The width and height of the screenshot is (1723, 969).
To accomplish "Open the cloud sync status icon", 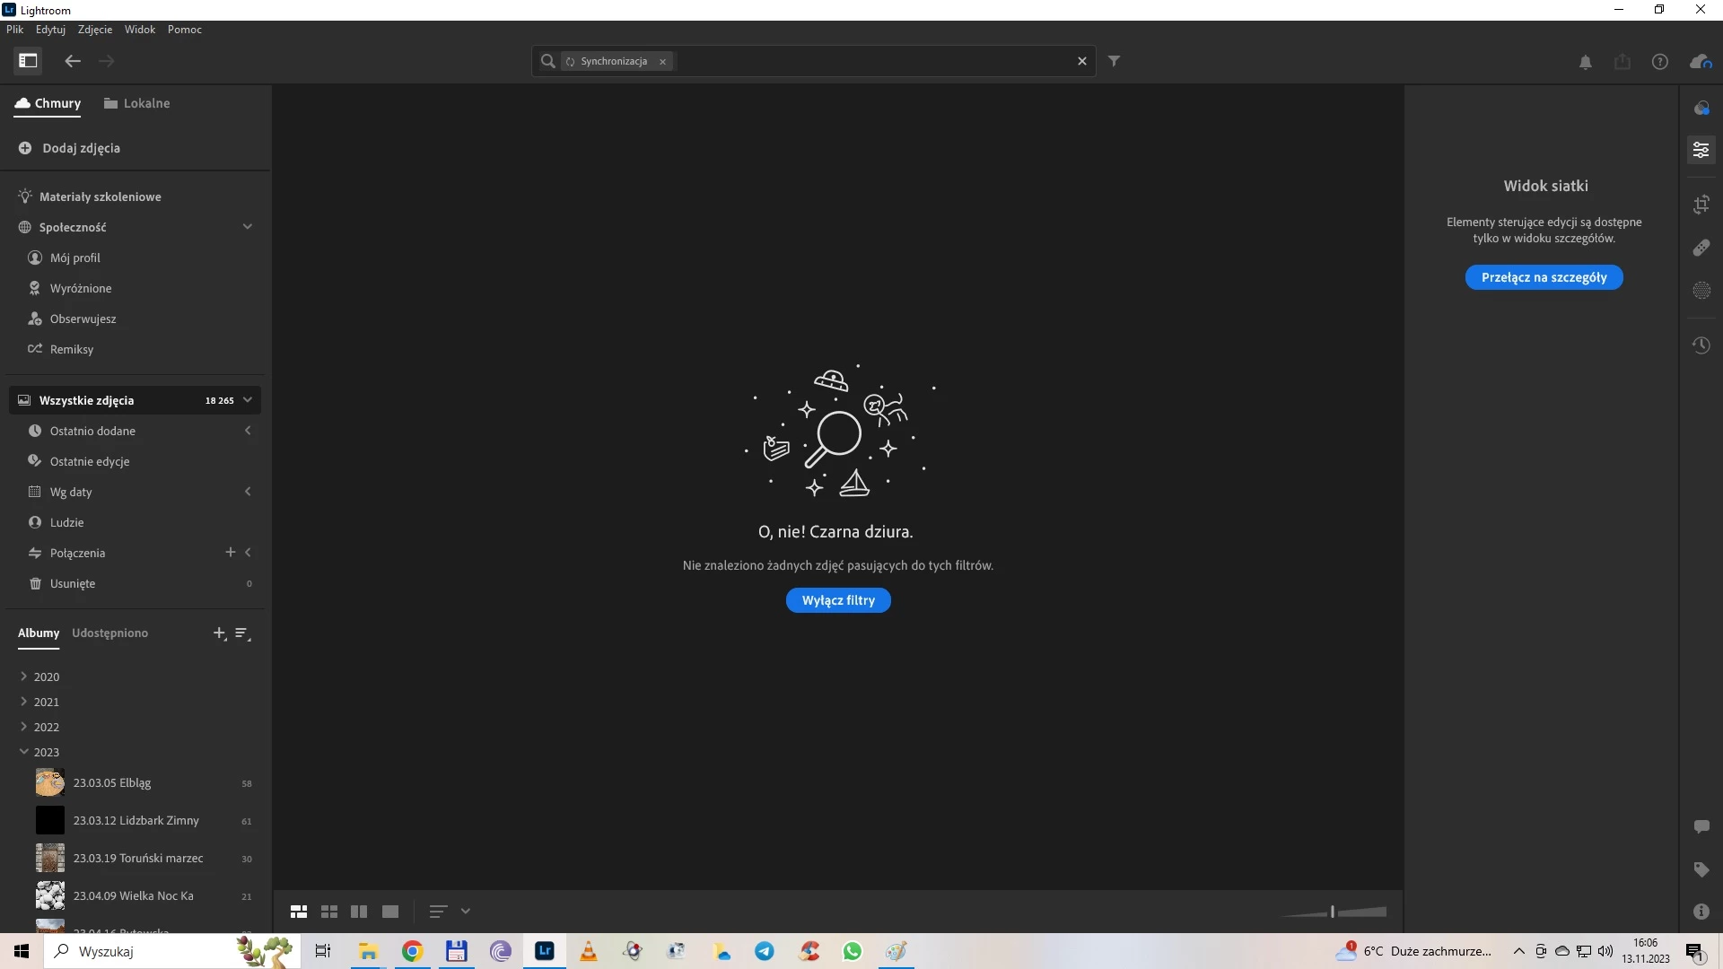I will pyautogui.click(x=1701, y=61).
